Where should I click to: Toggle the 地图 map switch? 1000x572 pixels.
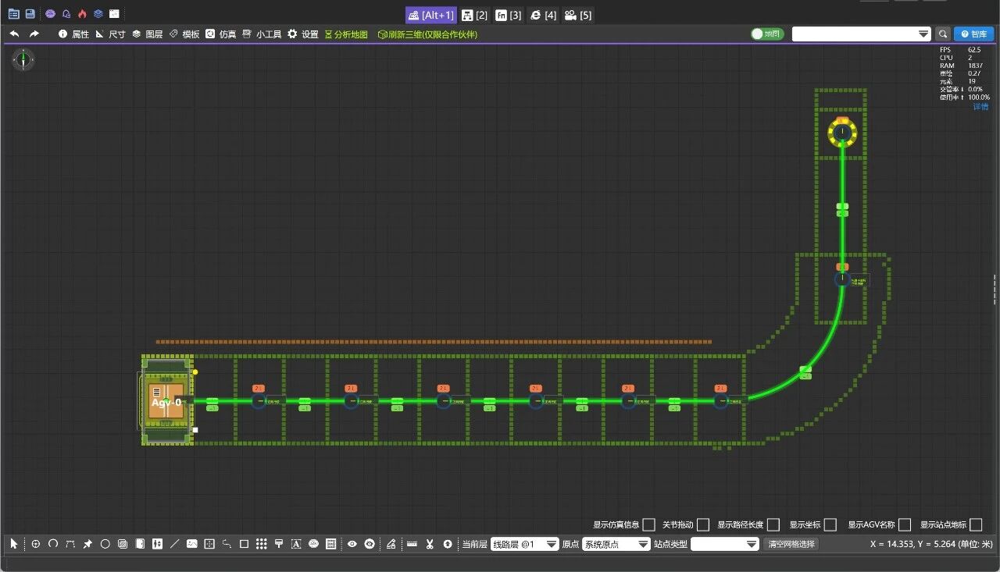pos(767,34)
